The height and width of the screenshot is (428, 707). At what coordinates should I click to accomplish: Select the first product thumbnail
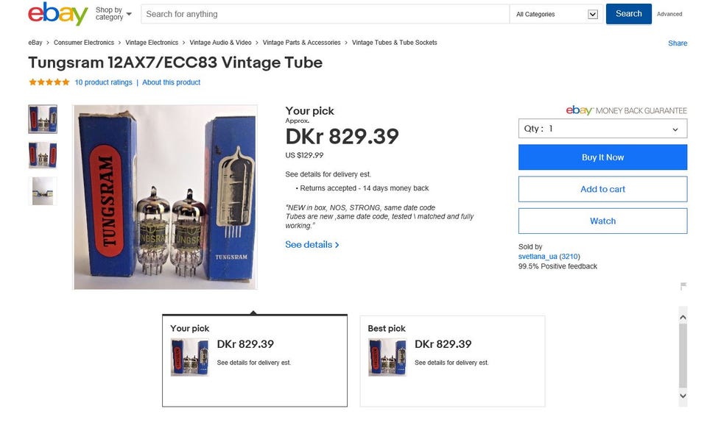[43, 119]
